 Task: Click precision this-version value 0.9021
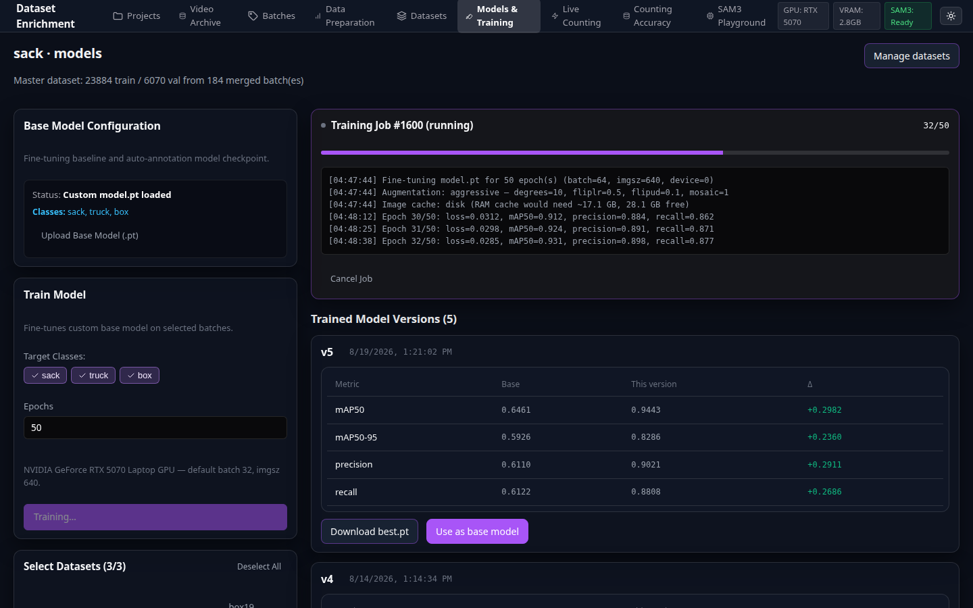(x=646, y=465)
